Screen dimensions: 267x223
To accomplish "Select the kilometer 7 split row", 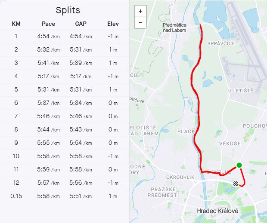I will pos(65,116).
